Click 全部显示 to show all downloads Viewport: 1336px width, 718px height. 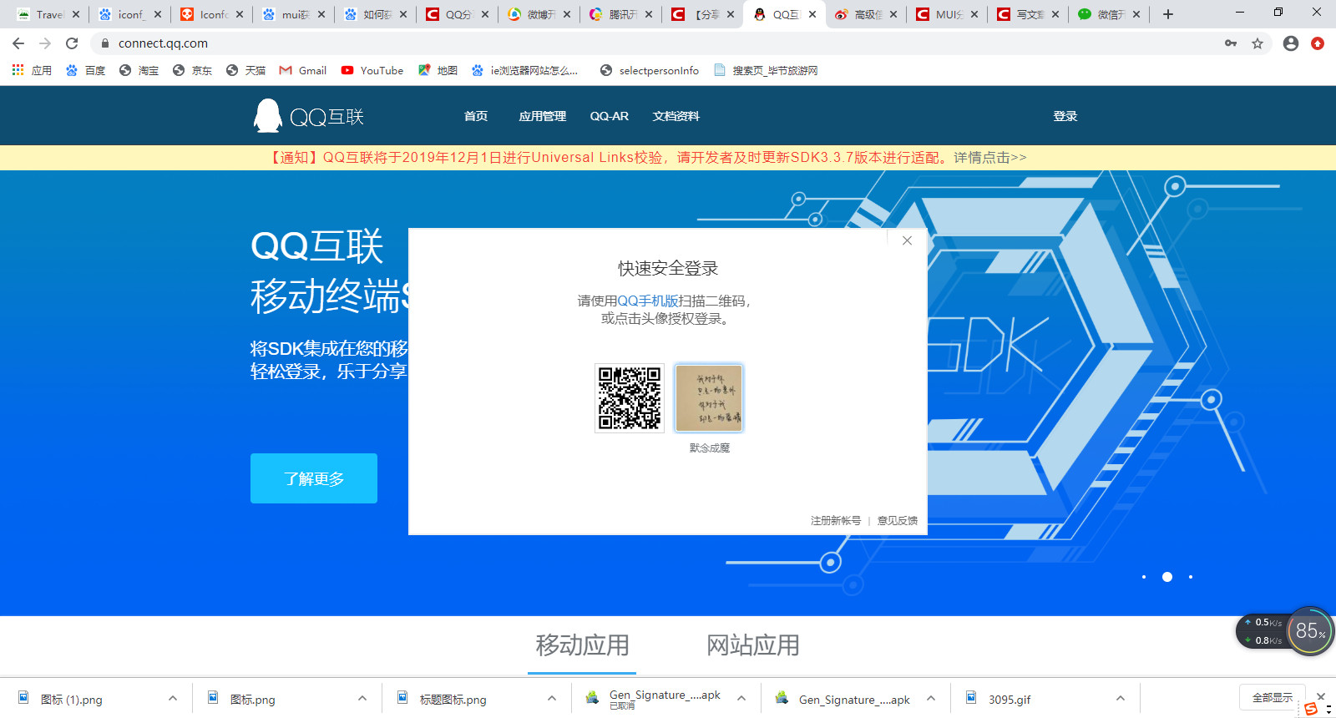[1273, 698]
